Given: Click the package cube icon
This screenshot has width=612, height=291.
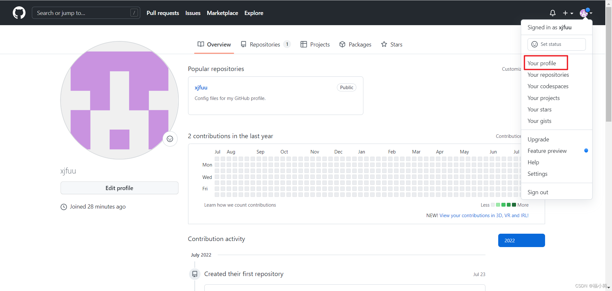Looking at the screenshot, I should click(342, 44).
